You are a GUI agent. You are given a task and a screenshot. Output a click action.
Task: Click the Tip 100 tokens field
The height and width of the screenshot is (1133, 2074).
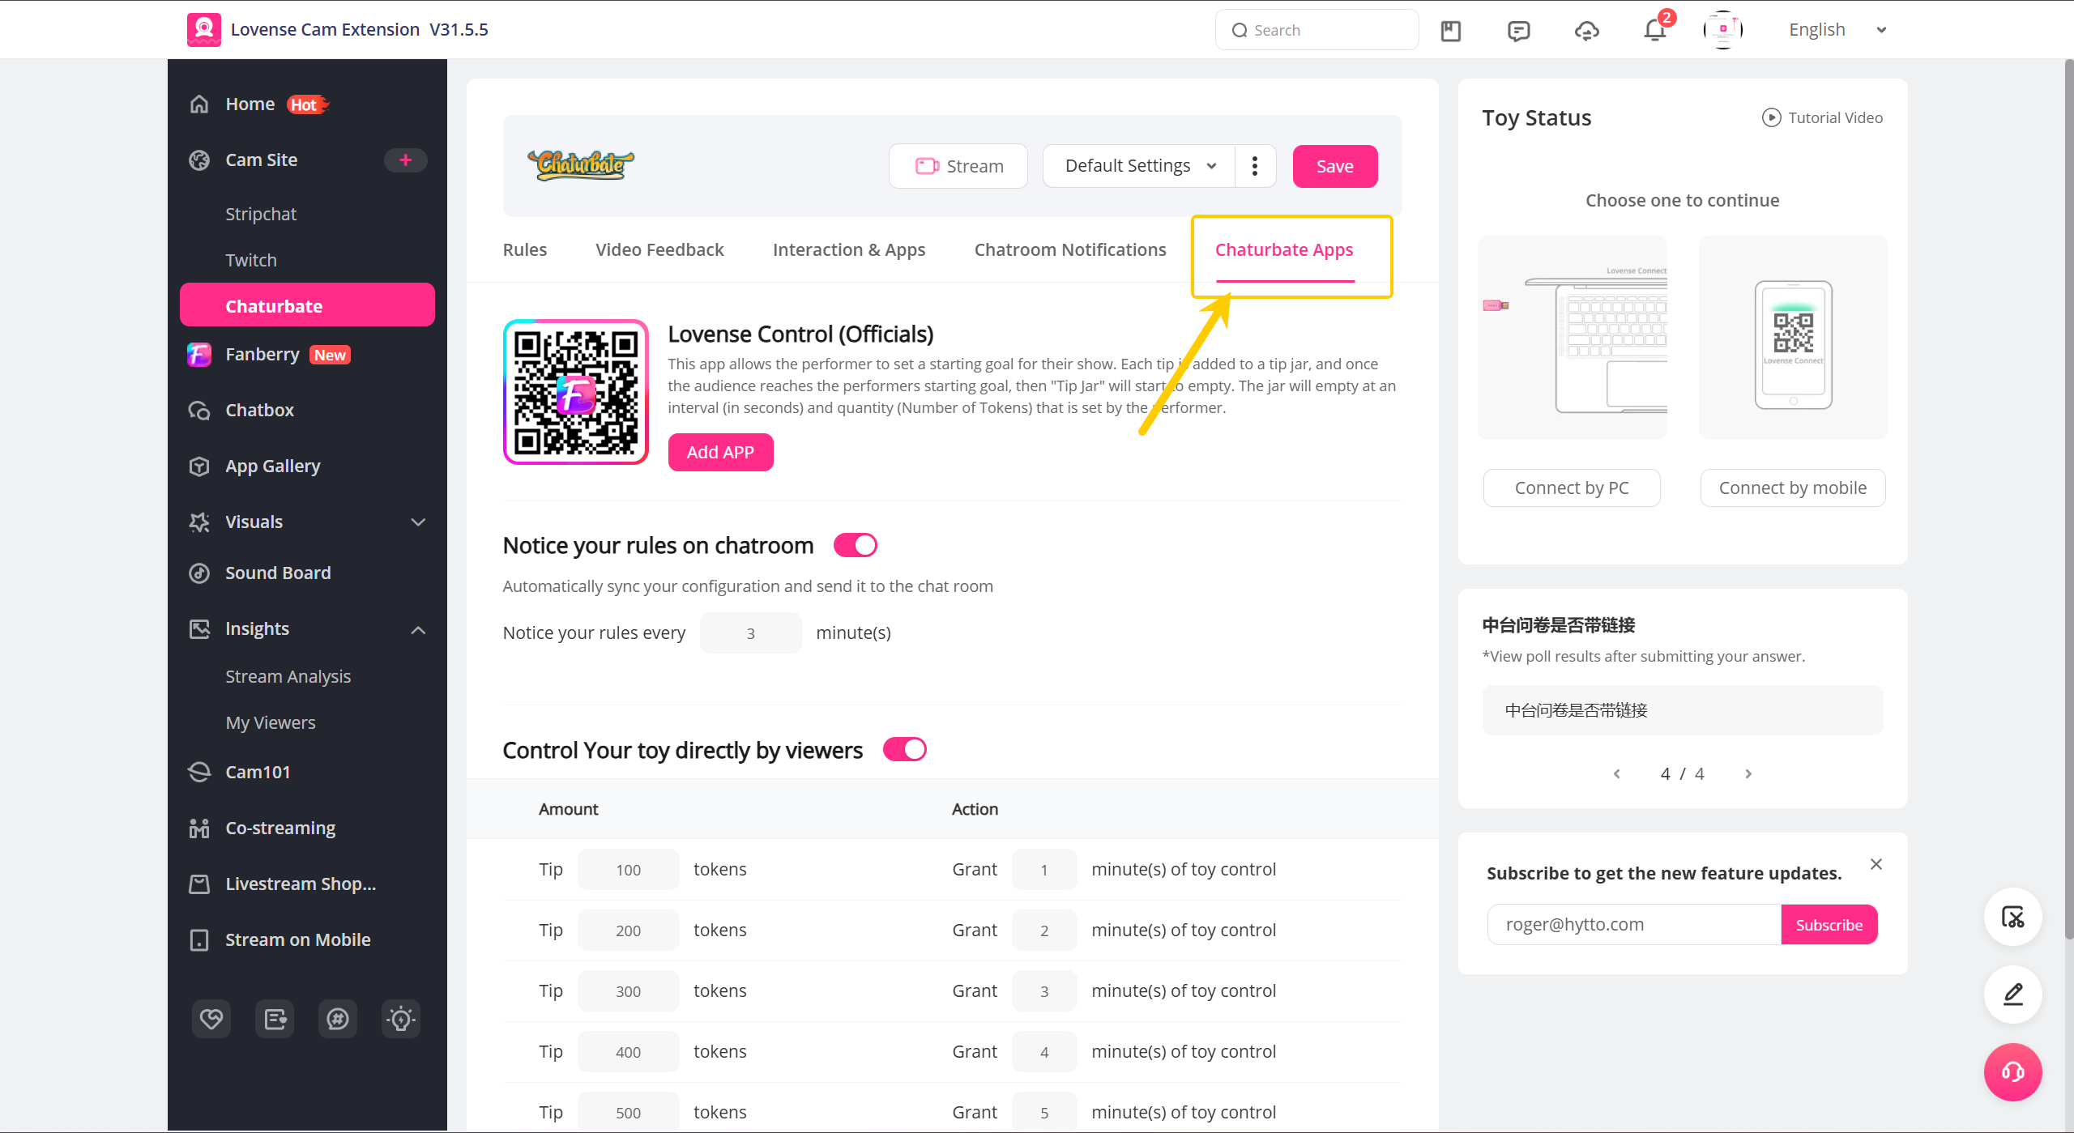629,870
